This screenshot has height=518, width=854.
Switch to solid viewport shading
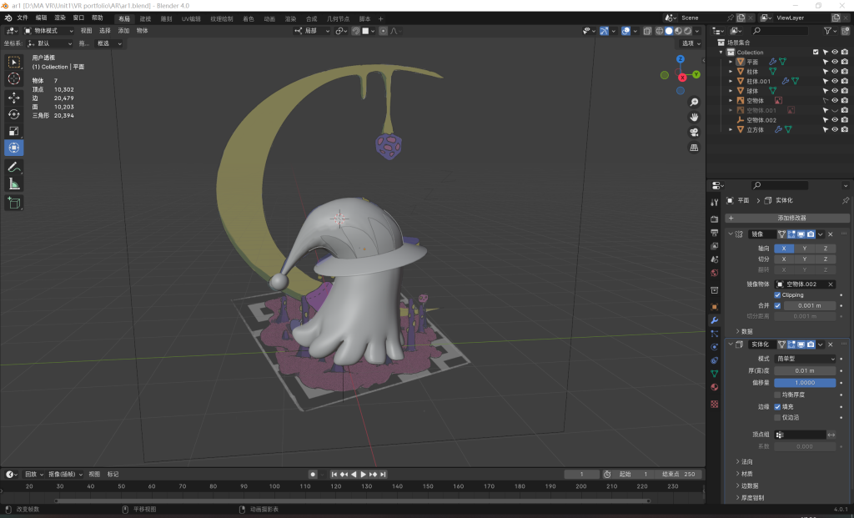pyautogui.click(x=669, y=31)
